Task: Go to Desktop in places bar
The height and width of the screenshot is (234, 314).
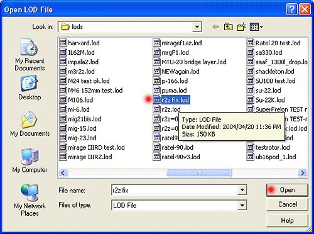Action: 30,88
